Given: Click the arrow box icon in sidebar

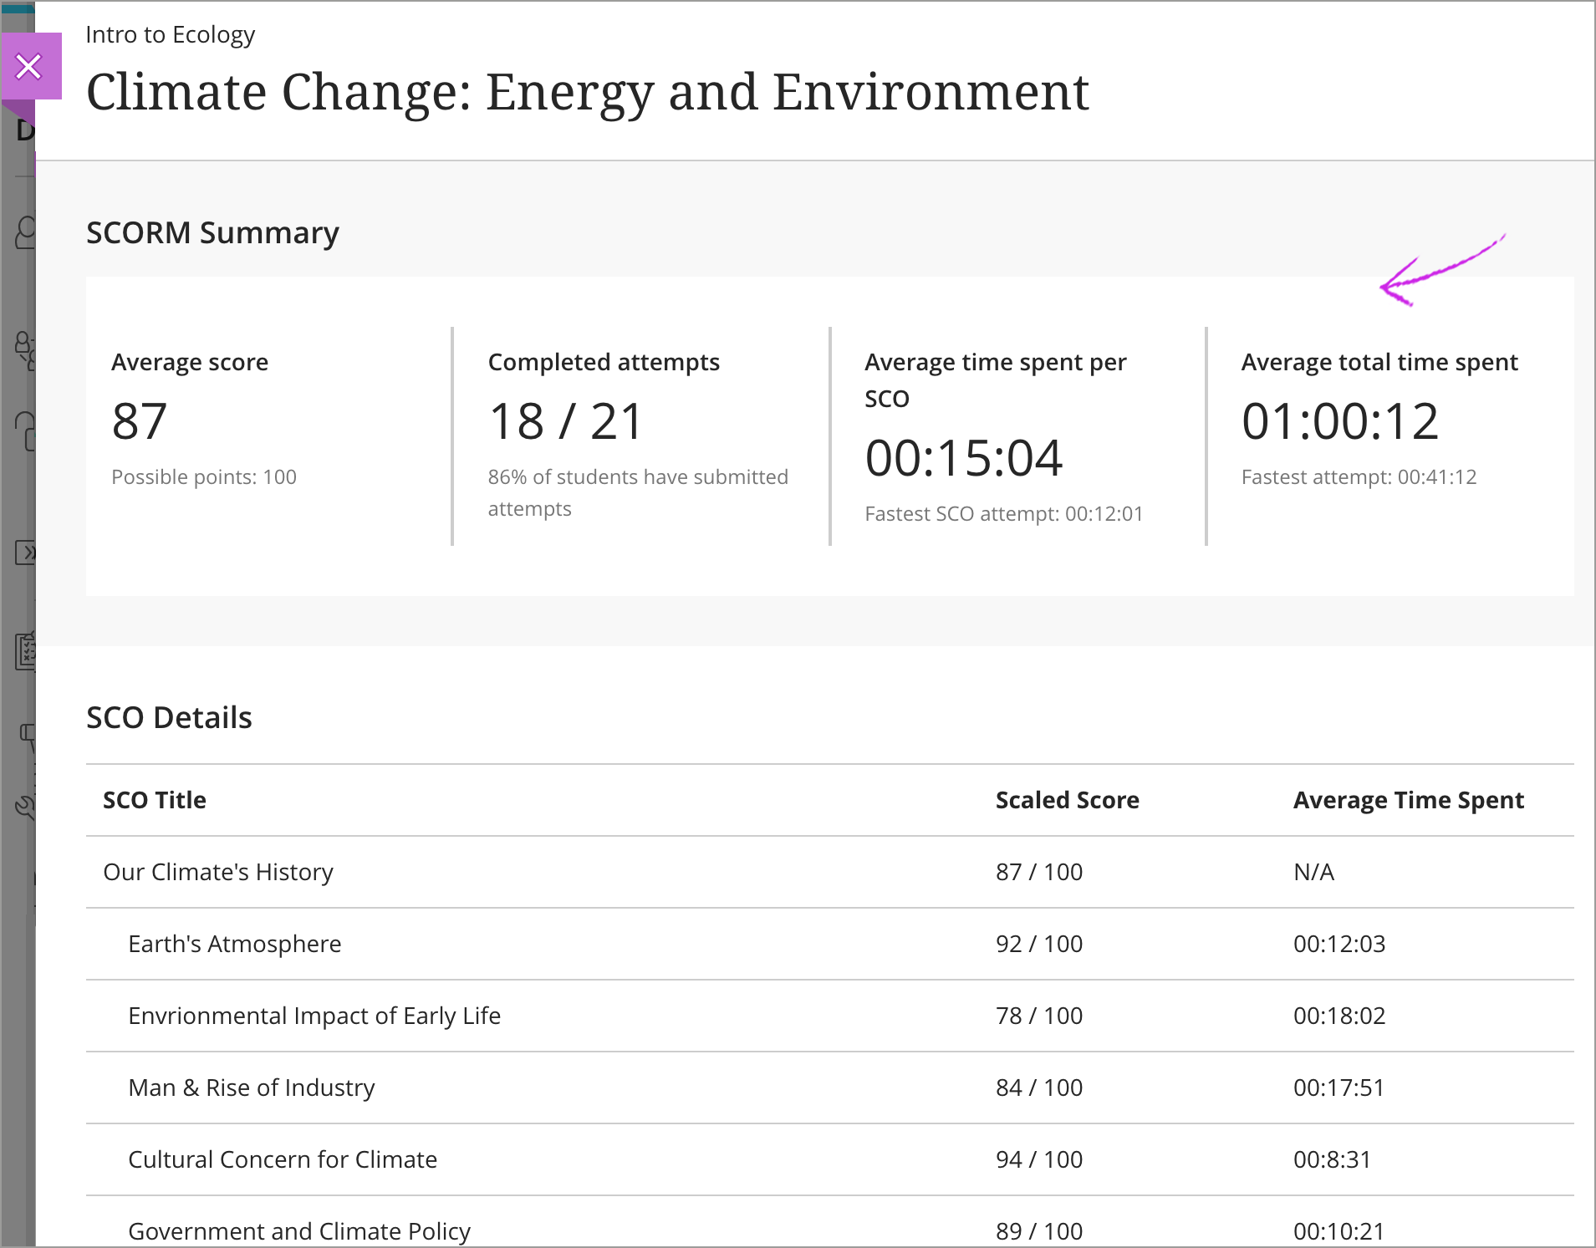Looking at the screenshot, I should [x=25, y=553].
